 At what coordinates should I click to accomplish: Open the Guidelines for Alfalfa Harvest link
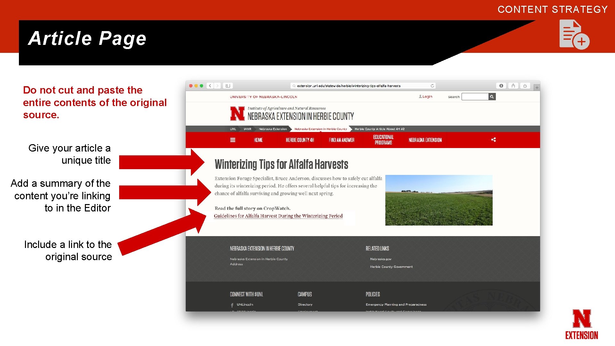point(278,216)
